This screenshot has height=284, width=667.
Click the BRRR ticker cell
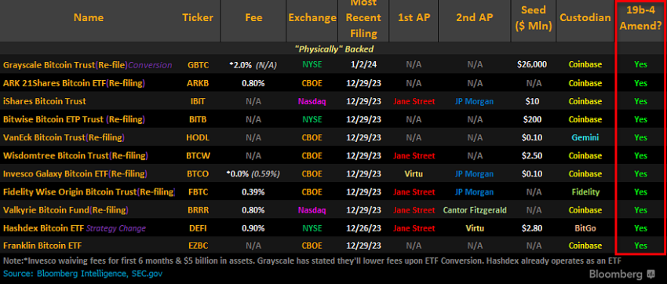198,210
